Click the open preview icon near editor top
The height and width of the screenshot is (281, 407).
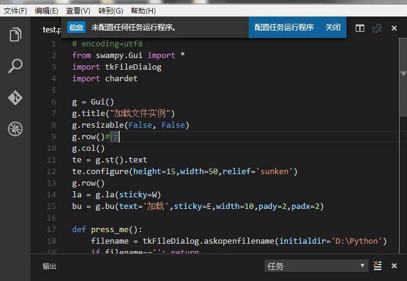pyautogui.click(x=377, y=28)
